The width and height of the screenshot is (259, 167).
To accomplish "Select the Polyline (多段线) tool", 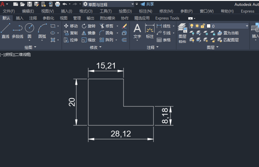I will [17, 31].
